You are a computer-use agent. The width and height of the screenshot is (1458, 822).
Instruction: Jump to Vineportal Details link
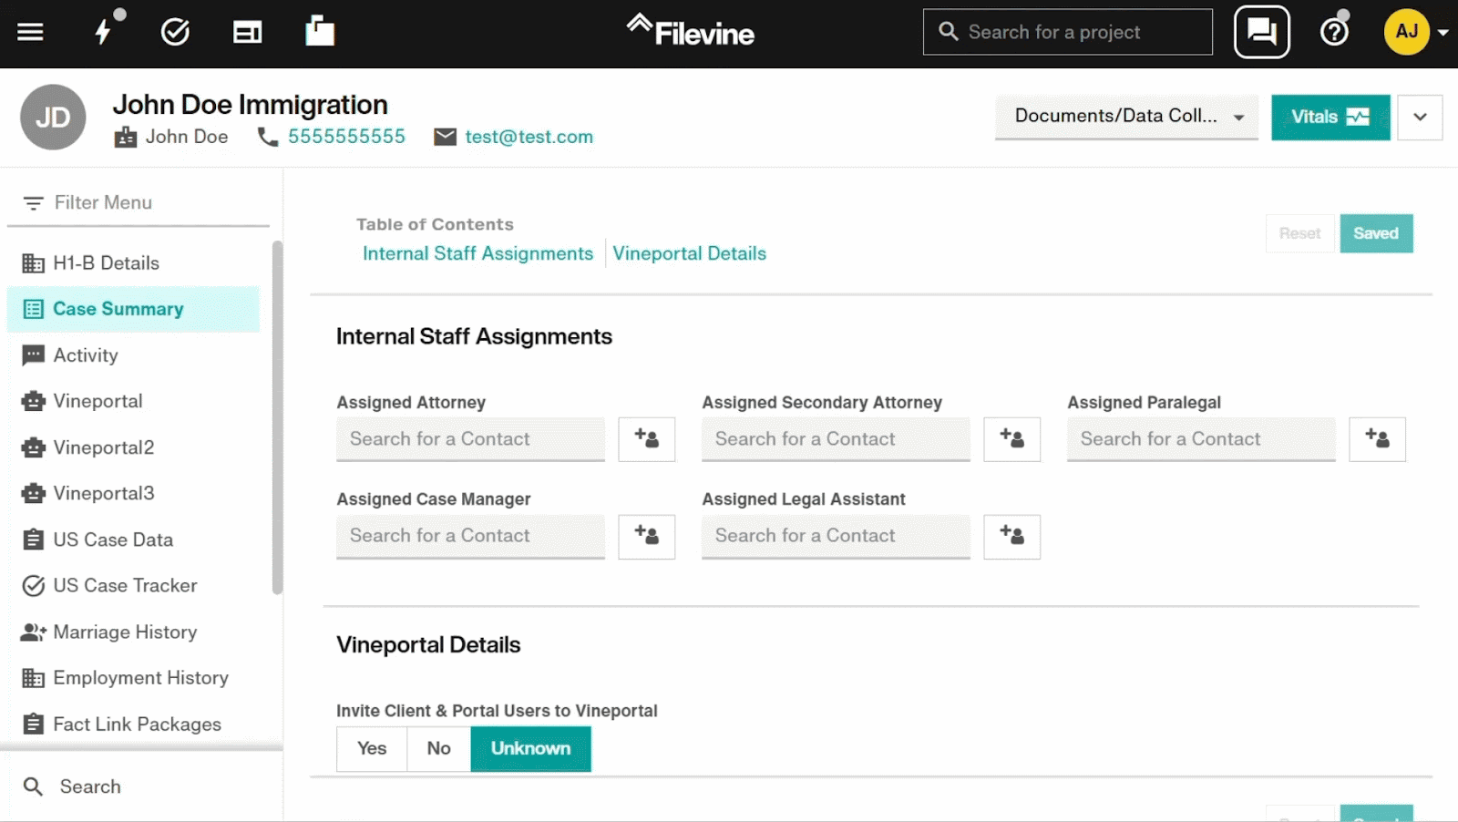point(689,253)
